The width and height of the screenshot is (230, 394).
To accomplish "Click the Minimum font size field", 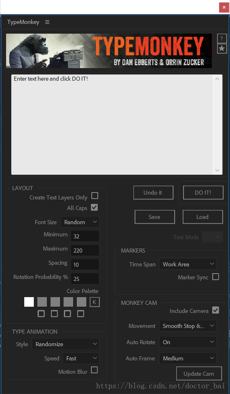I will [x=85, y=236].
